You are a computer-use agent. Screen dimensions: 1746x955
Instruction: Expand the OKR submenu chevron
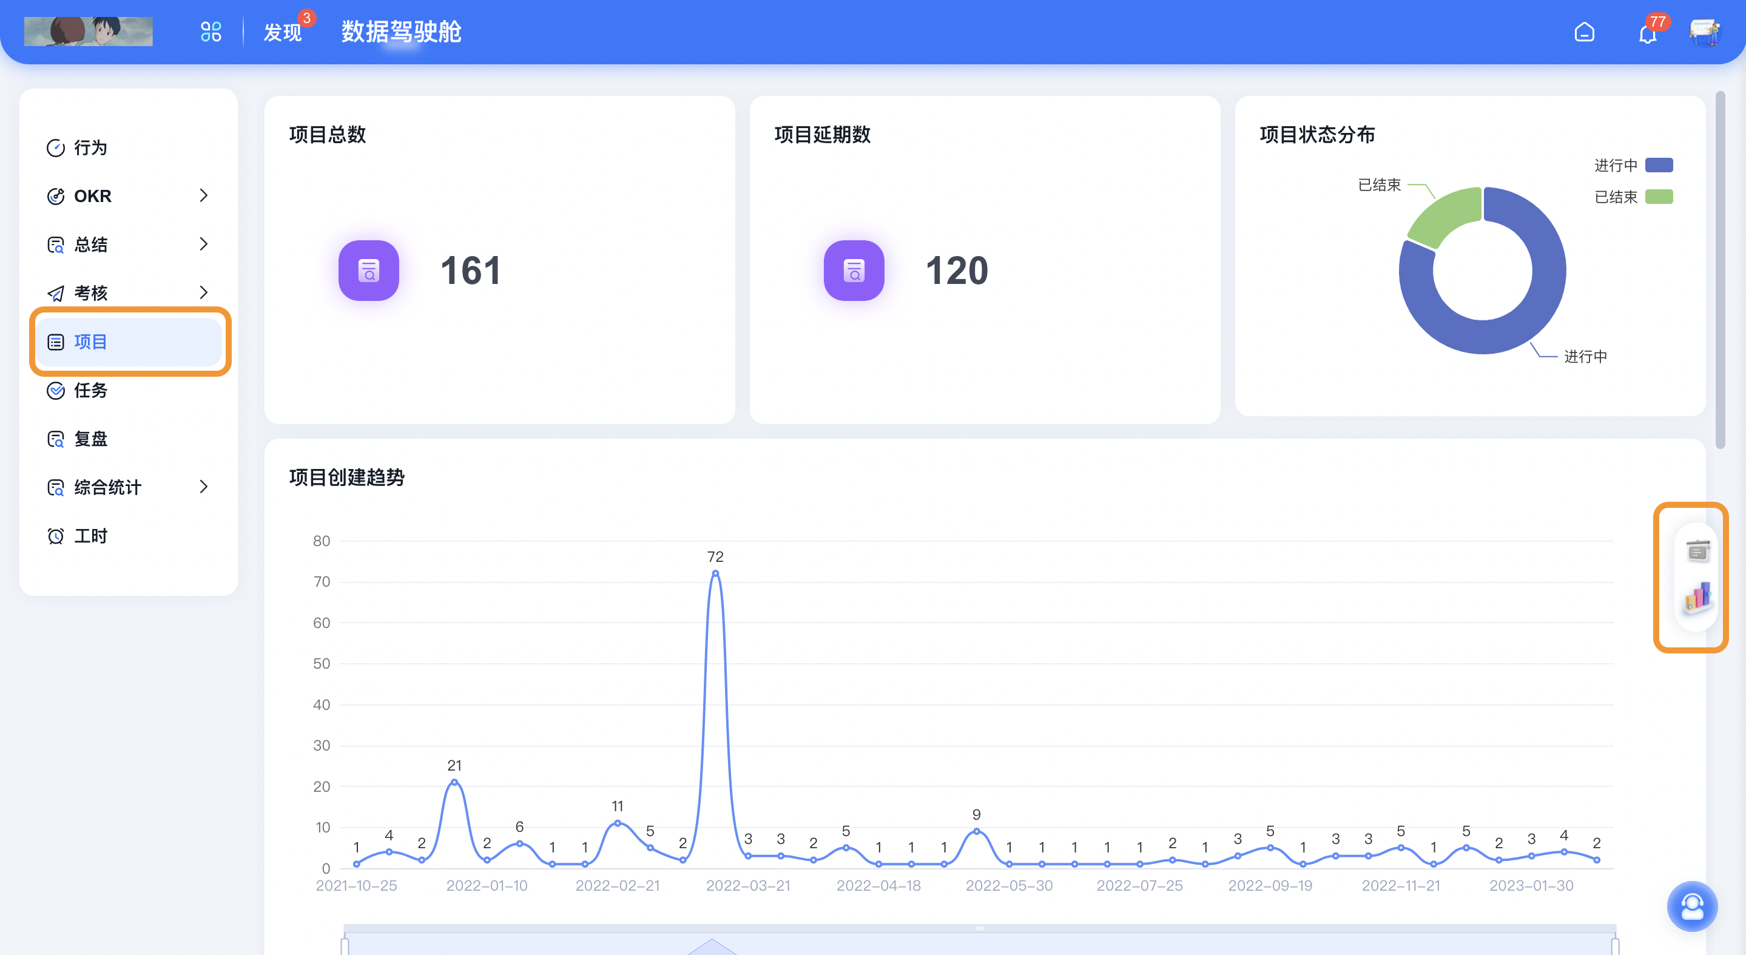[203, 196]
